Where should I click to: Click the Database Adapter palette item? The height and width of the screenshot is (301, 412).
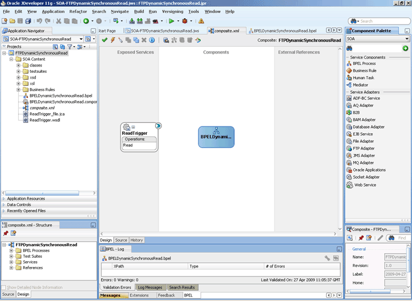[368, 127]
